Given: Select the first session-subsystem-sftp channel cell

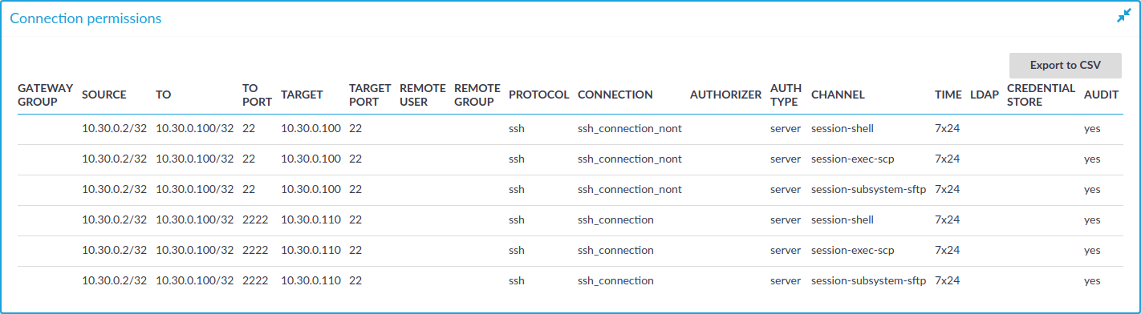Looking at the screenshot, I should click(869, 189).
